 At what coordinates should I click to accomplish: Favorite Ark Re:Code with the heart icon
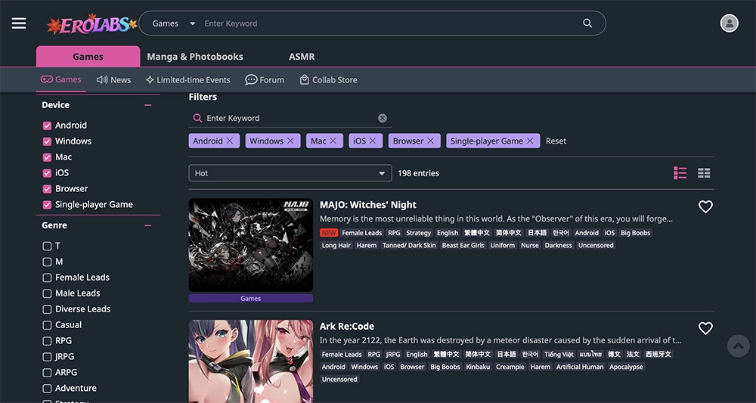[x=705, y=328]
